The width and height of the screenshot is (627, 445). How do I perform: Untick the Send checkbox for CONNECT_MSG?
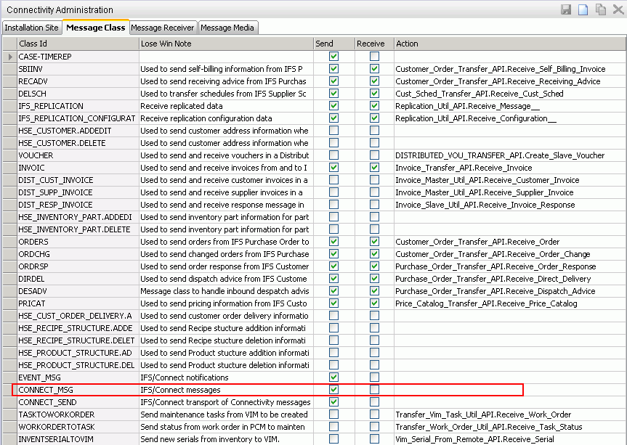coord(334,390)
